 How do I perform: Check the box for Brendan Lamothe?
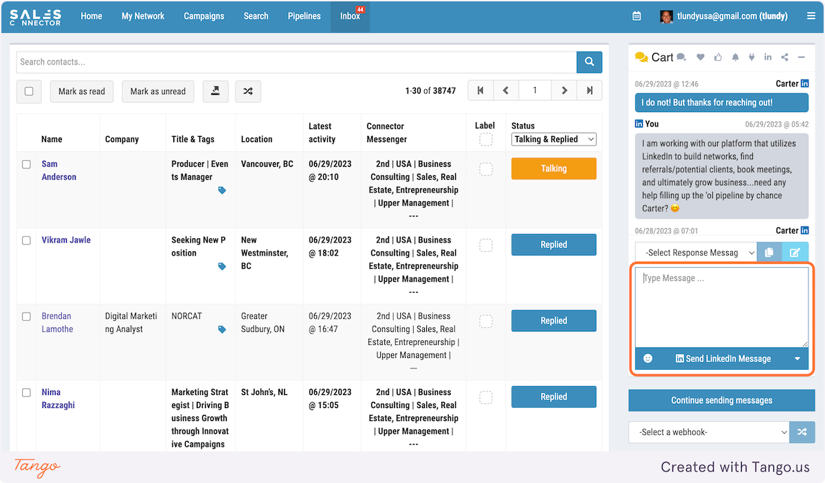pos(26,317)
